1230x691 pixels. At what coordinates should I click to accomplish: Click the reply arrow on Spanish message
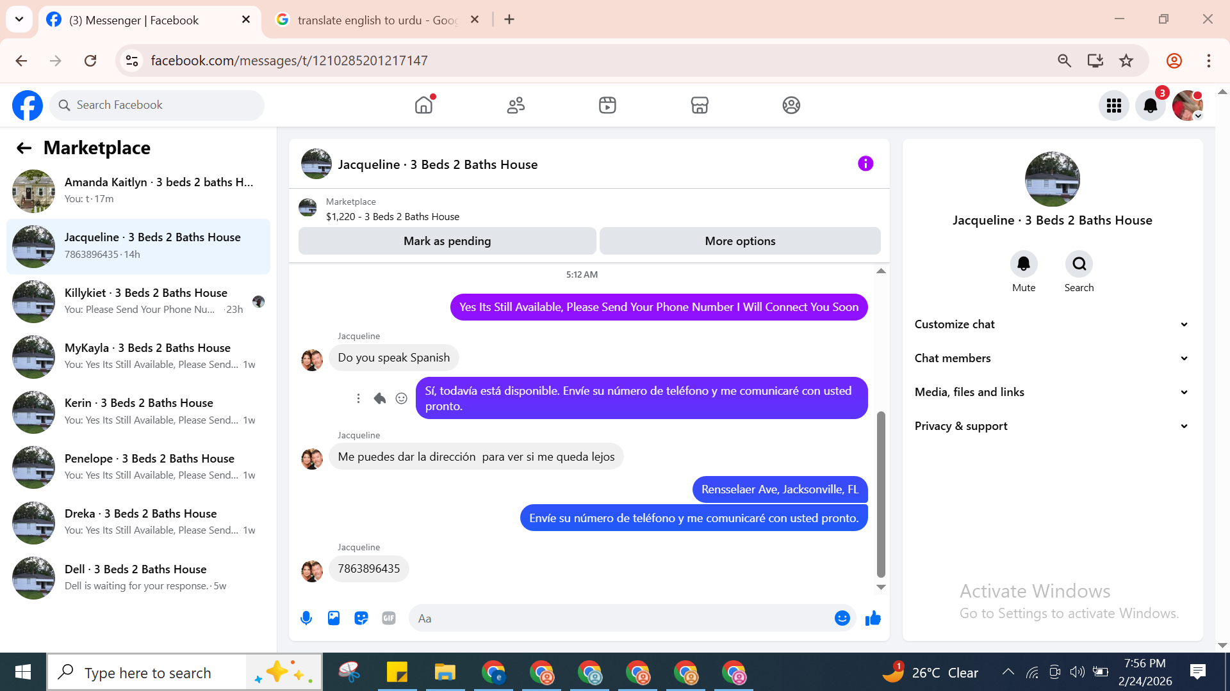[x=380, y=399]
